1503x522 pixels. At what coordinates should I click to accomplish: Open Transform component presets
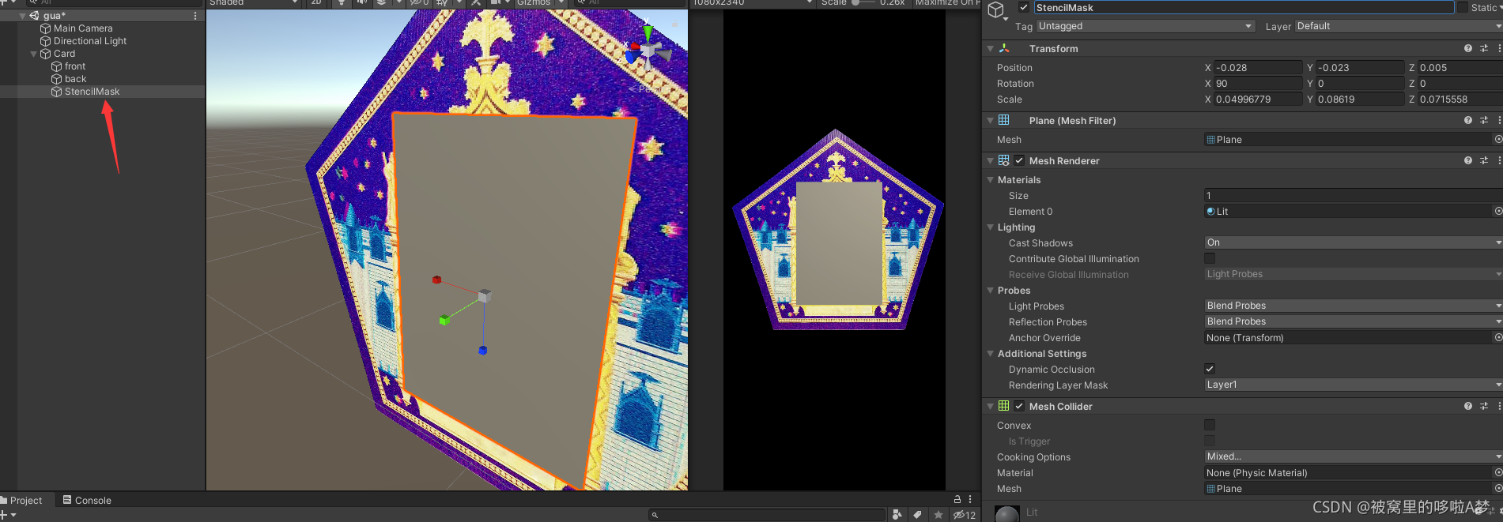[x=1484, y=48]
